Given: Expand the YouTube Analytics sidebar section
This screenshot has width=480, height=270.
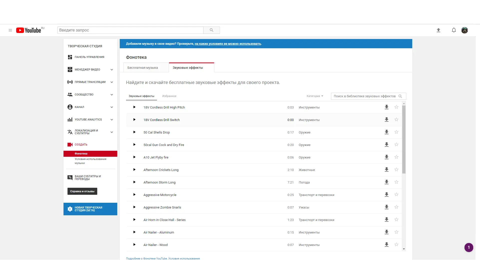Looking at the screenshot, I should pos(112,120).
